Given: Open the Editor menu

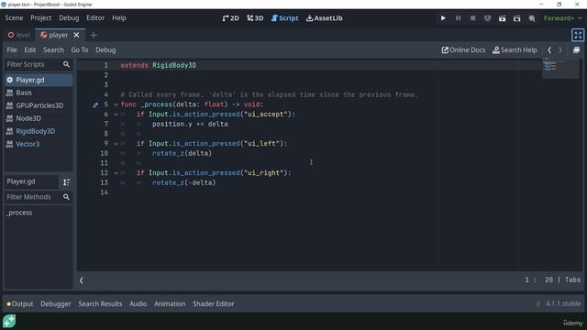Looking at the screenshot, I should tap(95, 18).
